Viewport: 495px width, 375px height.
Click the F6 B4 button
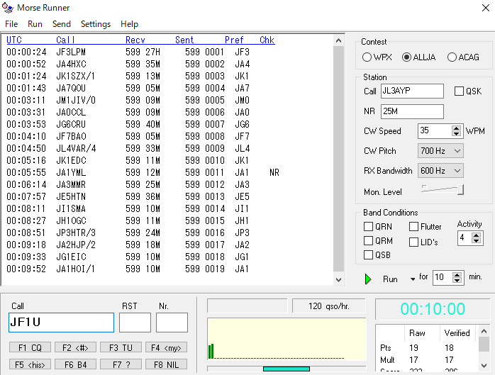point(75,364)
